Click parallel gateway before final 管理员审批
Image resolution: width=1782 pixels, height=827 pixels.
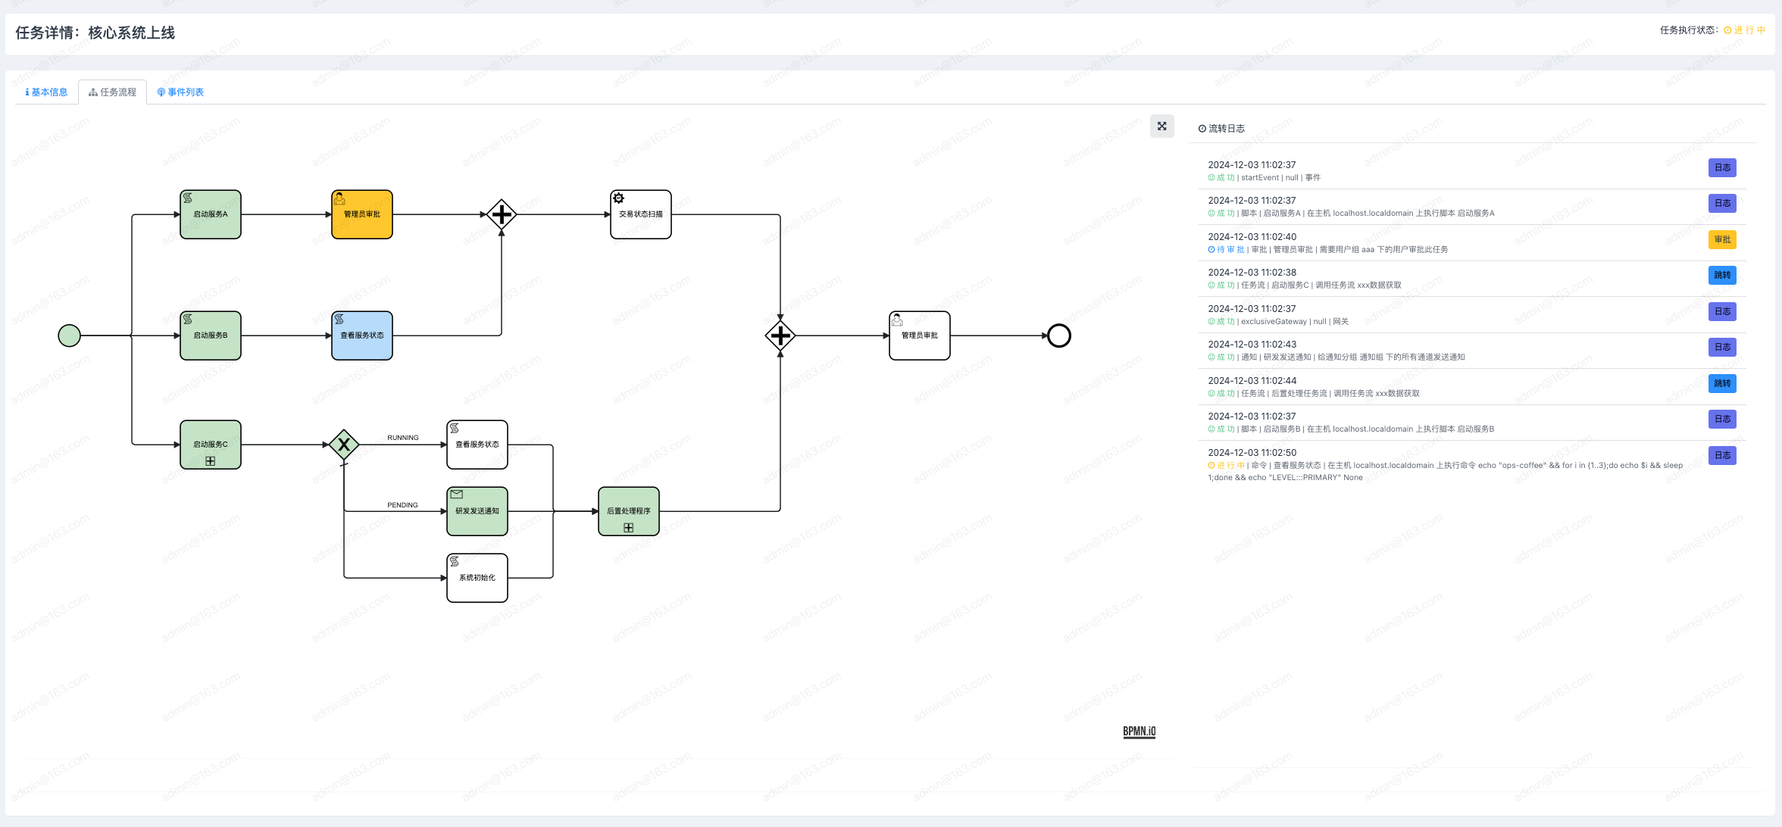pyautogui.click(x=780, y=335)
